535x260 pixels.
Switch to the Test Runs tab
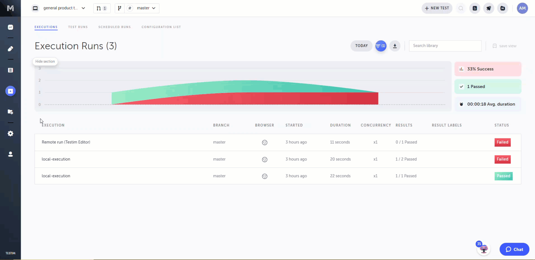(78, 27)
